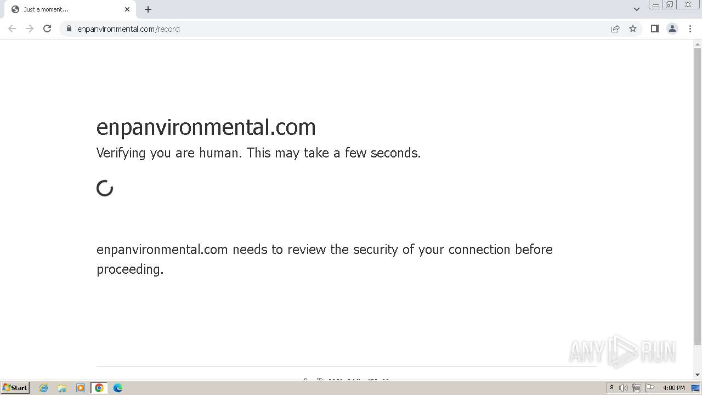702x395 pixels.
Task: Toggle the browser side panel
Action: point(654,29)
